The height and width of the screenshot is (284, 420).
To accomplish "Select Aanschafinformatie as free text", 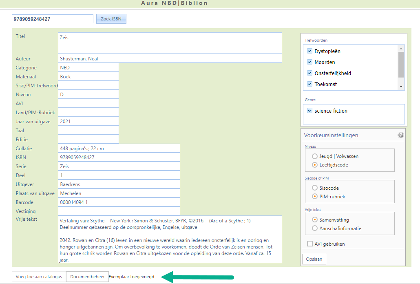I will 314,229.
